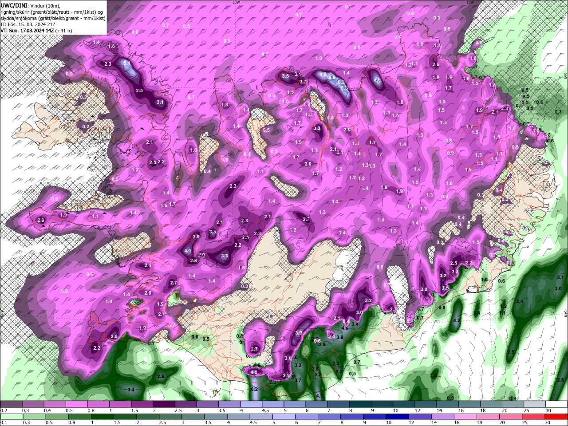Click the 20W longitude label at top edge
The height and width of the screenshot is (426, 568).
[x=236, y=2]
